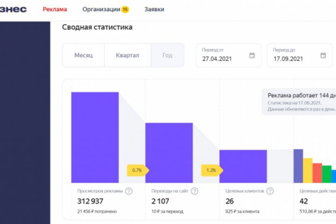Click the help icon next to Просмотров рекламы
The width and height of the screenshot is (336, 224).
129,191
